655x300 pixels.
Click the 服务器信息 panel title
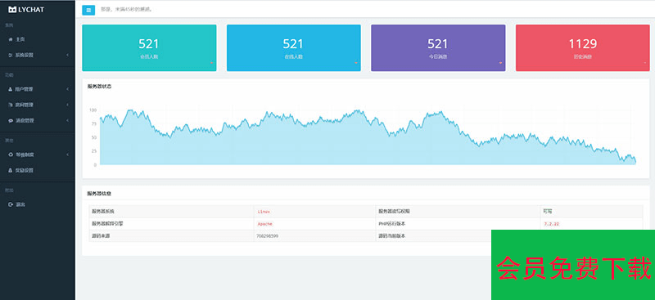99,194
